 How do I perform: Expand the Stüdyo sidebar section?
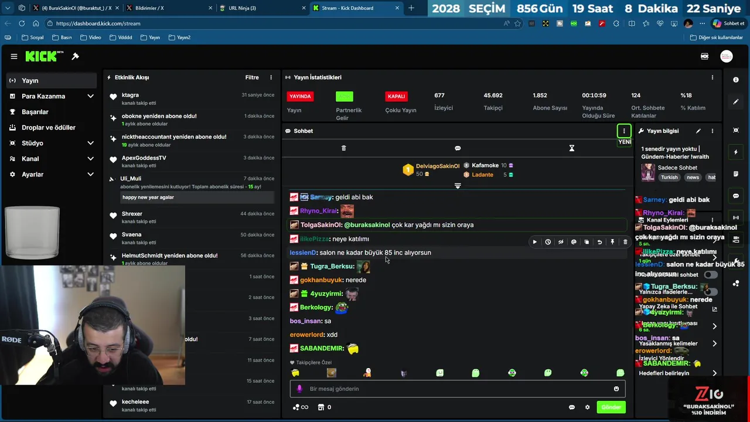[x=90, y=143]
